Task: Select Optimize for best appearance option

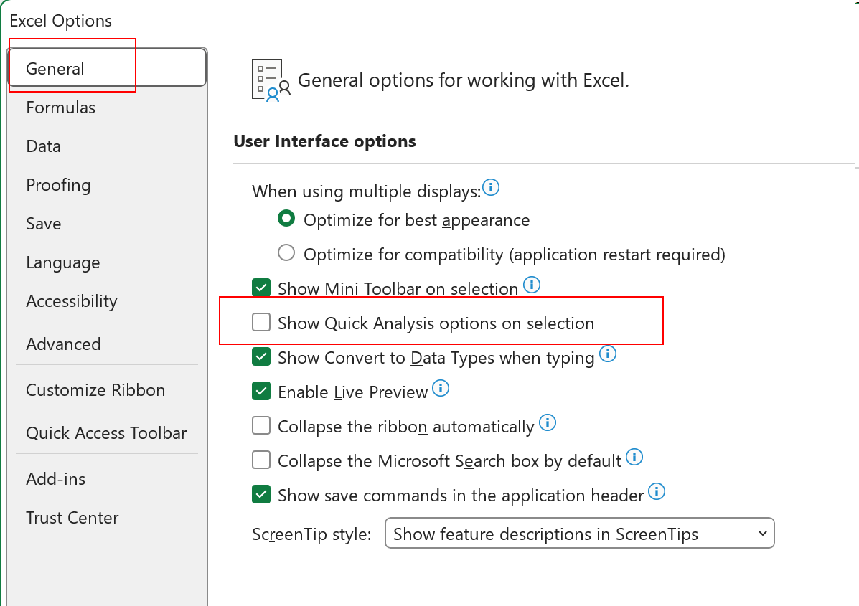Action: point(286,219)
